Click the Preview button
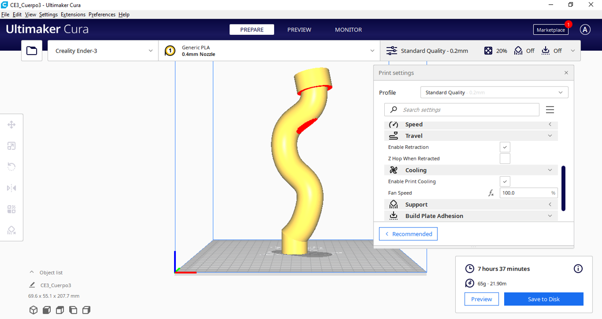The width and height of the screenshot is (602, 319). pyautogui.click(x=482, y=299)
